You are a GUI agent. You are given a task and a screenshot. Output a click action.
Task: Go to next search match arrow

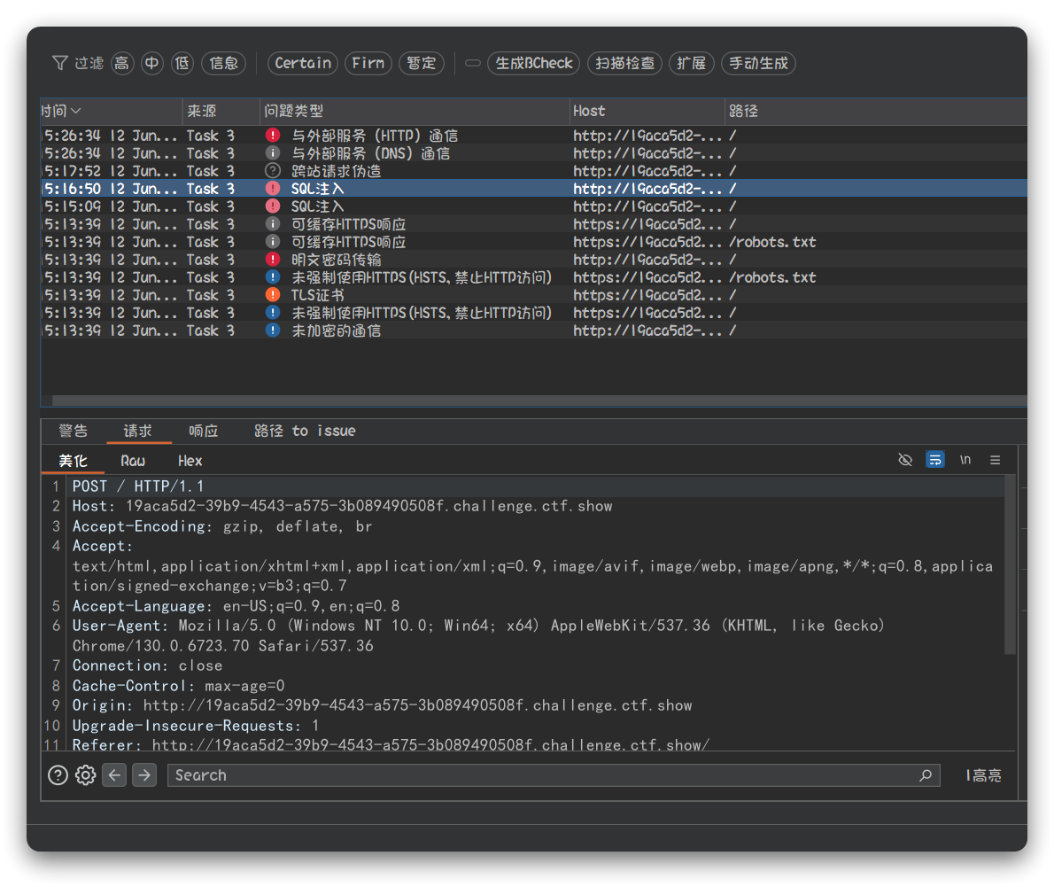click(x=144, y=775)
